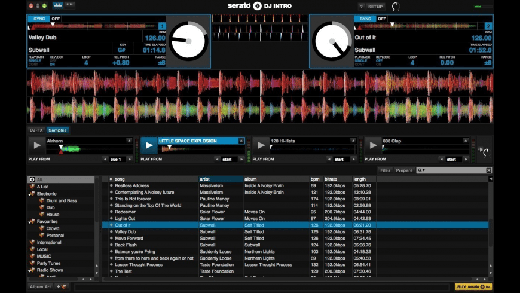
Task: Turn OFF sync on the right deck
Action: coord(383,19)
